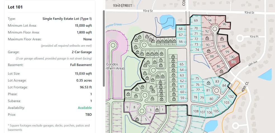This screenshot has height=133, width=275.
Task: Click the lock icon directly left of lot 66
Action: click(175, 42)
